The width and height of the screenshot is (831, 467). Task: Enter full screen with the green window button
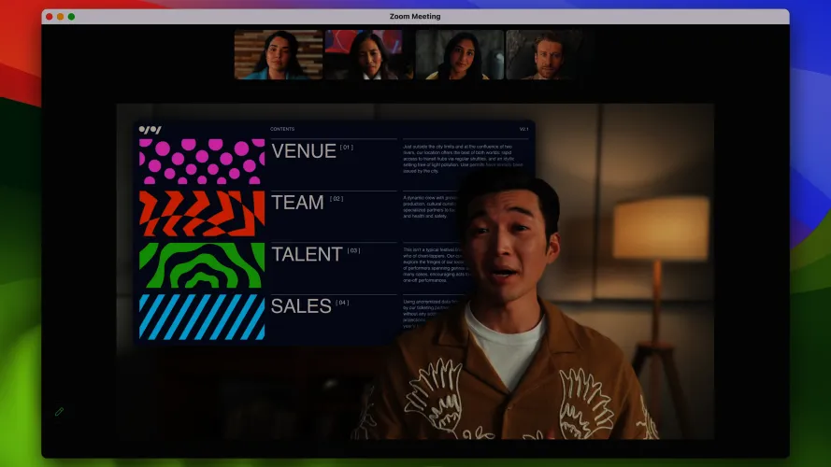72,17
